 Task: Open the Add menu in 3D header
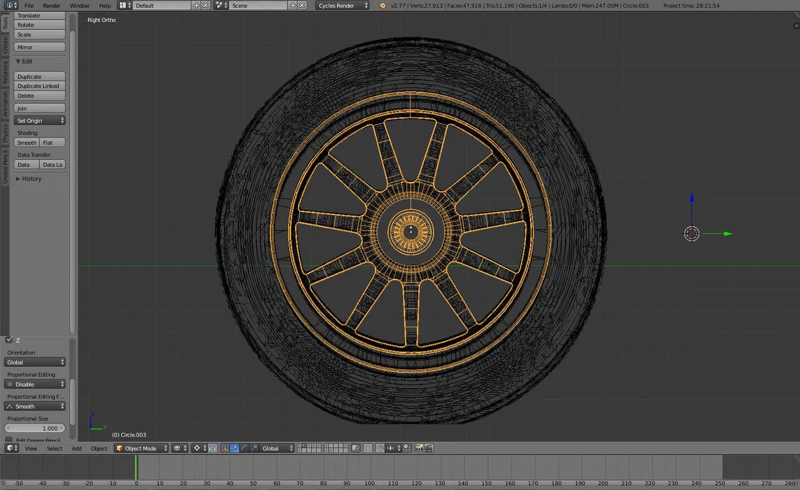(x=76, y=448)
